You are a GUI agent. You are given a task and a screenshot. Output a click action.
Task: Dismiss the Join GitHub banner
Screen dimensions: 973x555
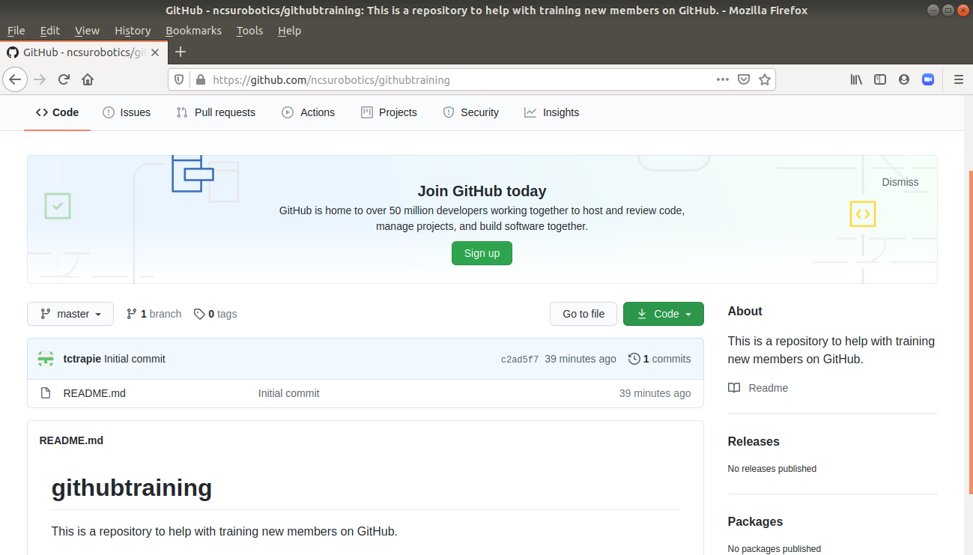pyautogui.click(x=900, y=182)
